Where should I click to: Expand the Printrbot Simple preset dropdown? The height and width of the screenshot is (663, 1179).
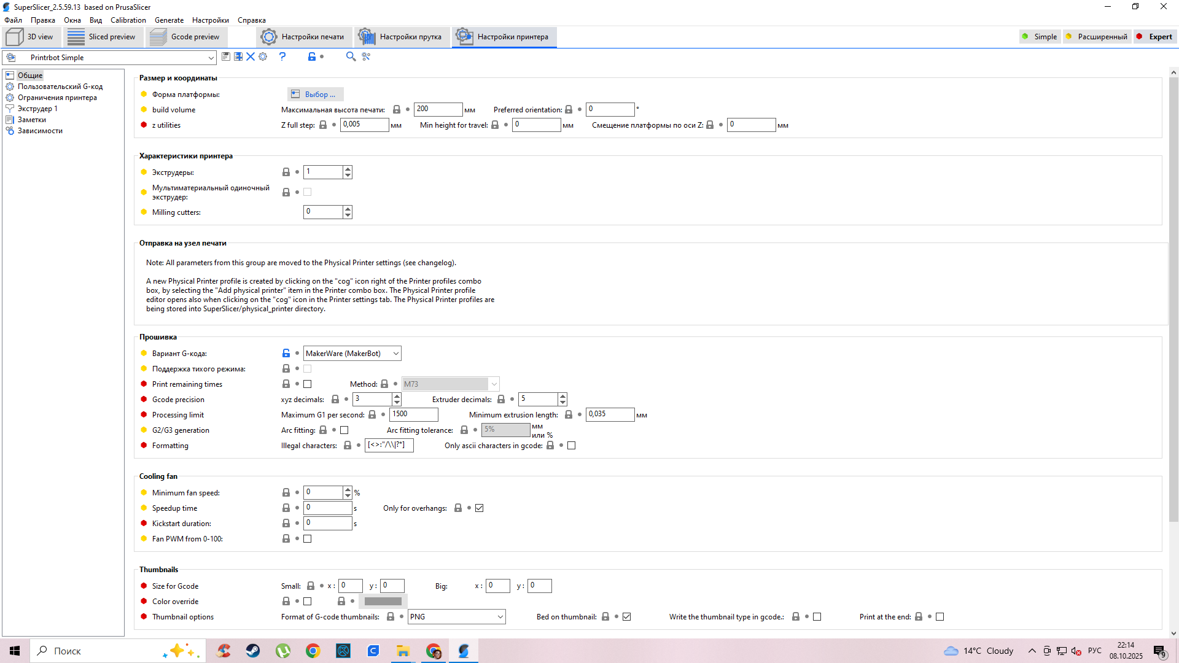coord(211,58)
